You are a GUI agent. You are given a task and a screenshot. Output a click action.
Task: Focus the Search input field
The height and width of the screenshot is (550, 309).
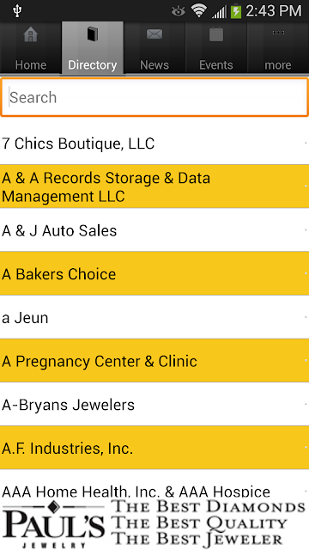click(x=154, y=97)
